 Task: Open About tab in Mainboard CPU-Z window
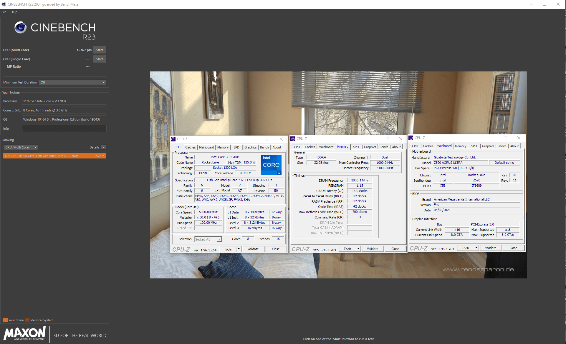tap(514, 146)
